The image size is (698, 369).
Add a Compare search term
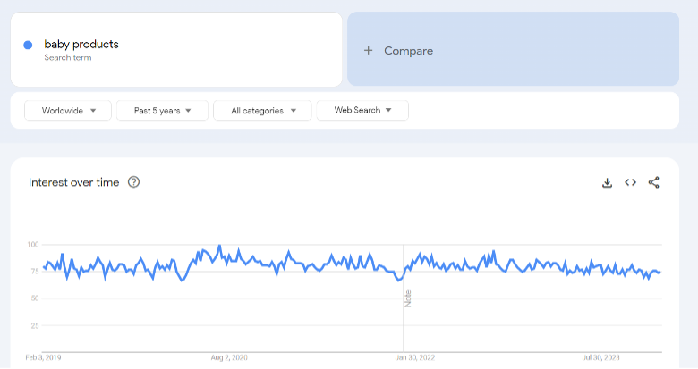point(513,49)
